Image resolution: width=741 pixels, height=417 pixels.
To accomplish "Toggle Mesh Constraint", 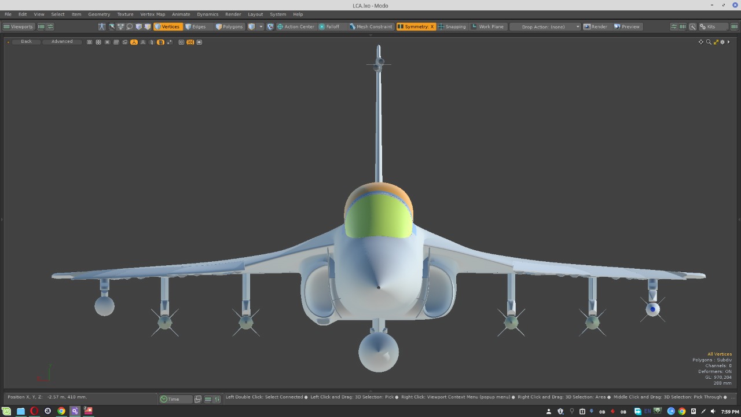I will click(x=371, y=27).
